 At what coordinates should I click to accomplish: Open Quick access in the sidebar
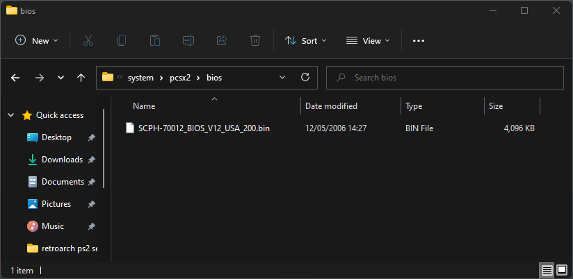click(x=60, y=115)
